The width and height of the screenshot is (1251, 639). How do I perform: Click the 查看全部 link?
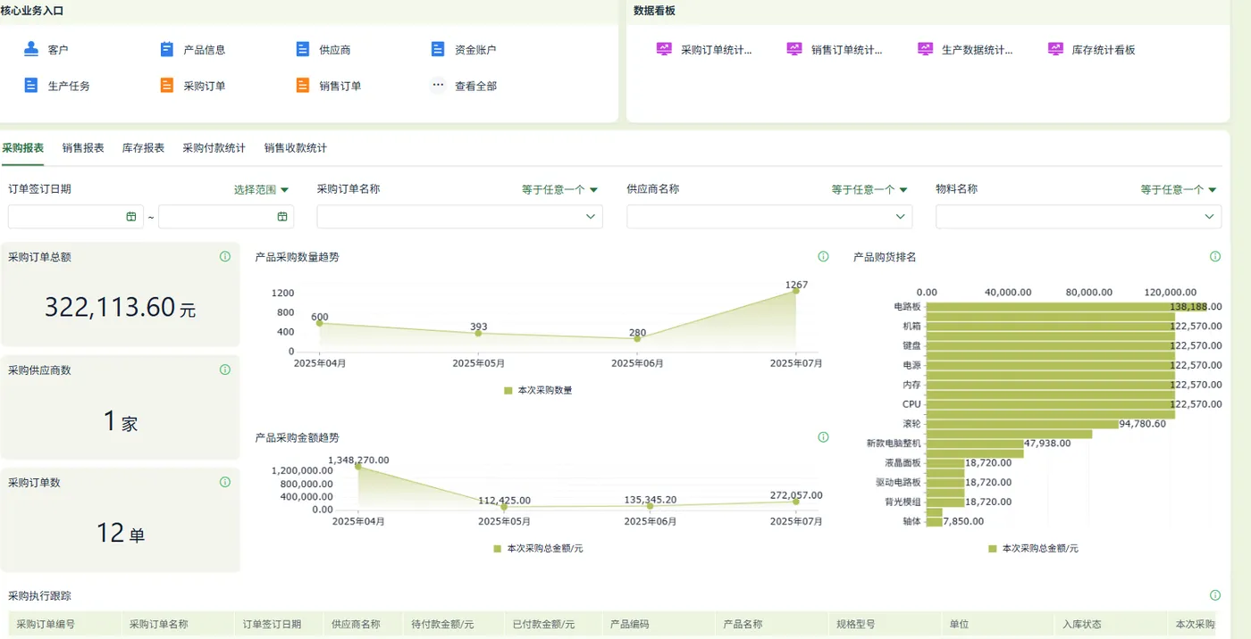click(x=475, y=87)
